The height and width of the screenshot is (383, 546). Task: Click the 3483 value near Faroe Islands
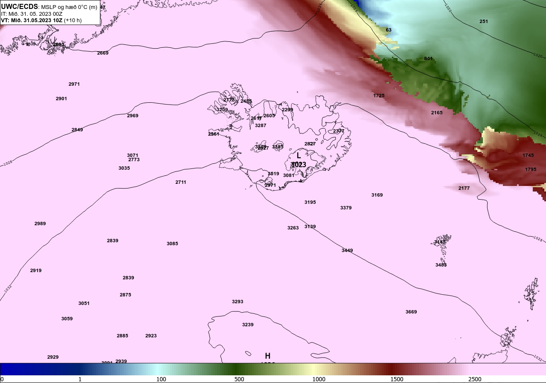(x=441, y=265)
